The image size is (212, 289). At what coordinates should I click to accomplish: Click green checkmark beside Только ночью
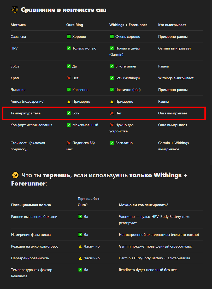point(69,48)
